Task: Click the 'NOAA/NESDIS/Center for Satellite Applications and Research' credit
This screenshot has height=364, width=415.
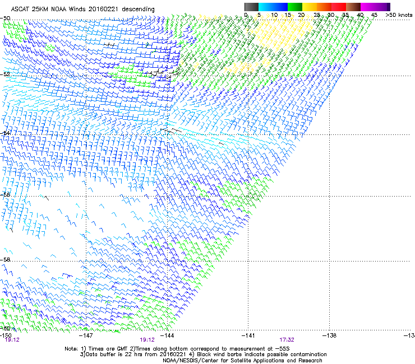Action: tap(242, 360)
